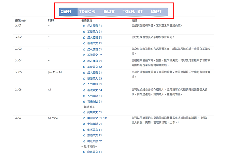This screenshot has width=249, height=153.
Task: Open the 旅遊英文 B1 course link
Action: [x=94, y=136]
